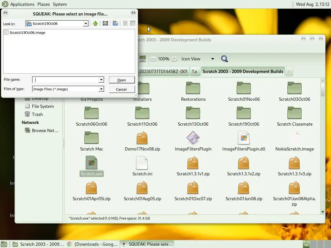Click the File name input field
This screenshot has height=248, width=331.
coord(65,80)
